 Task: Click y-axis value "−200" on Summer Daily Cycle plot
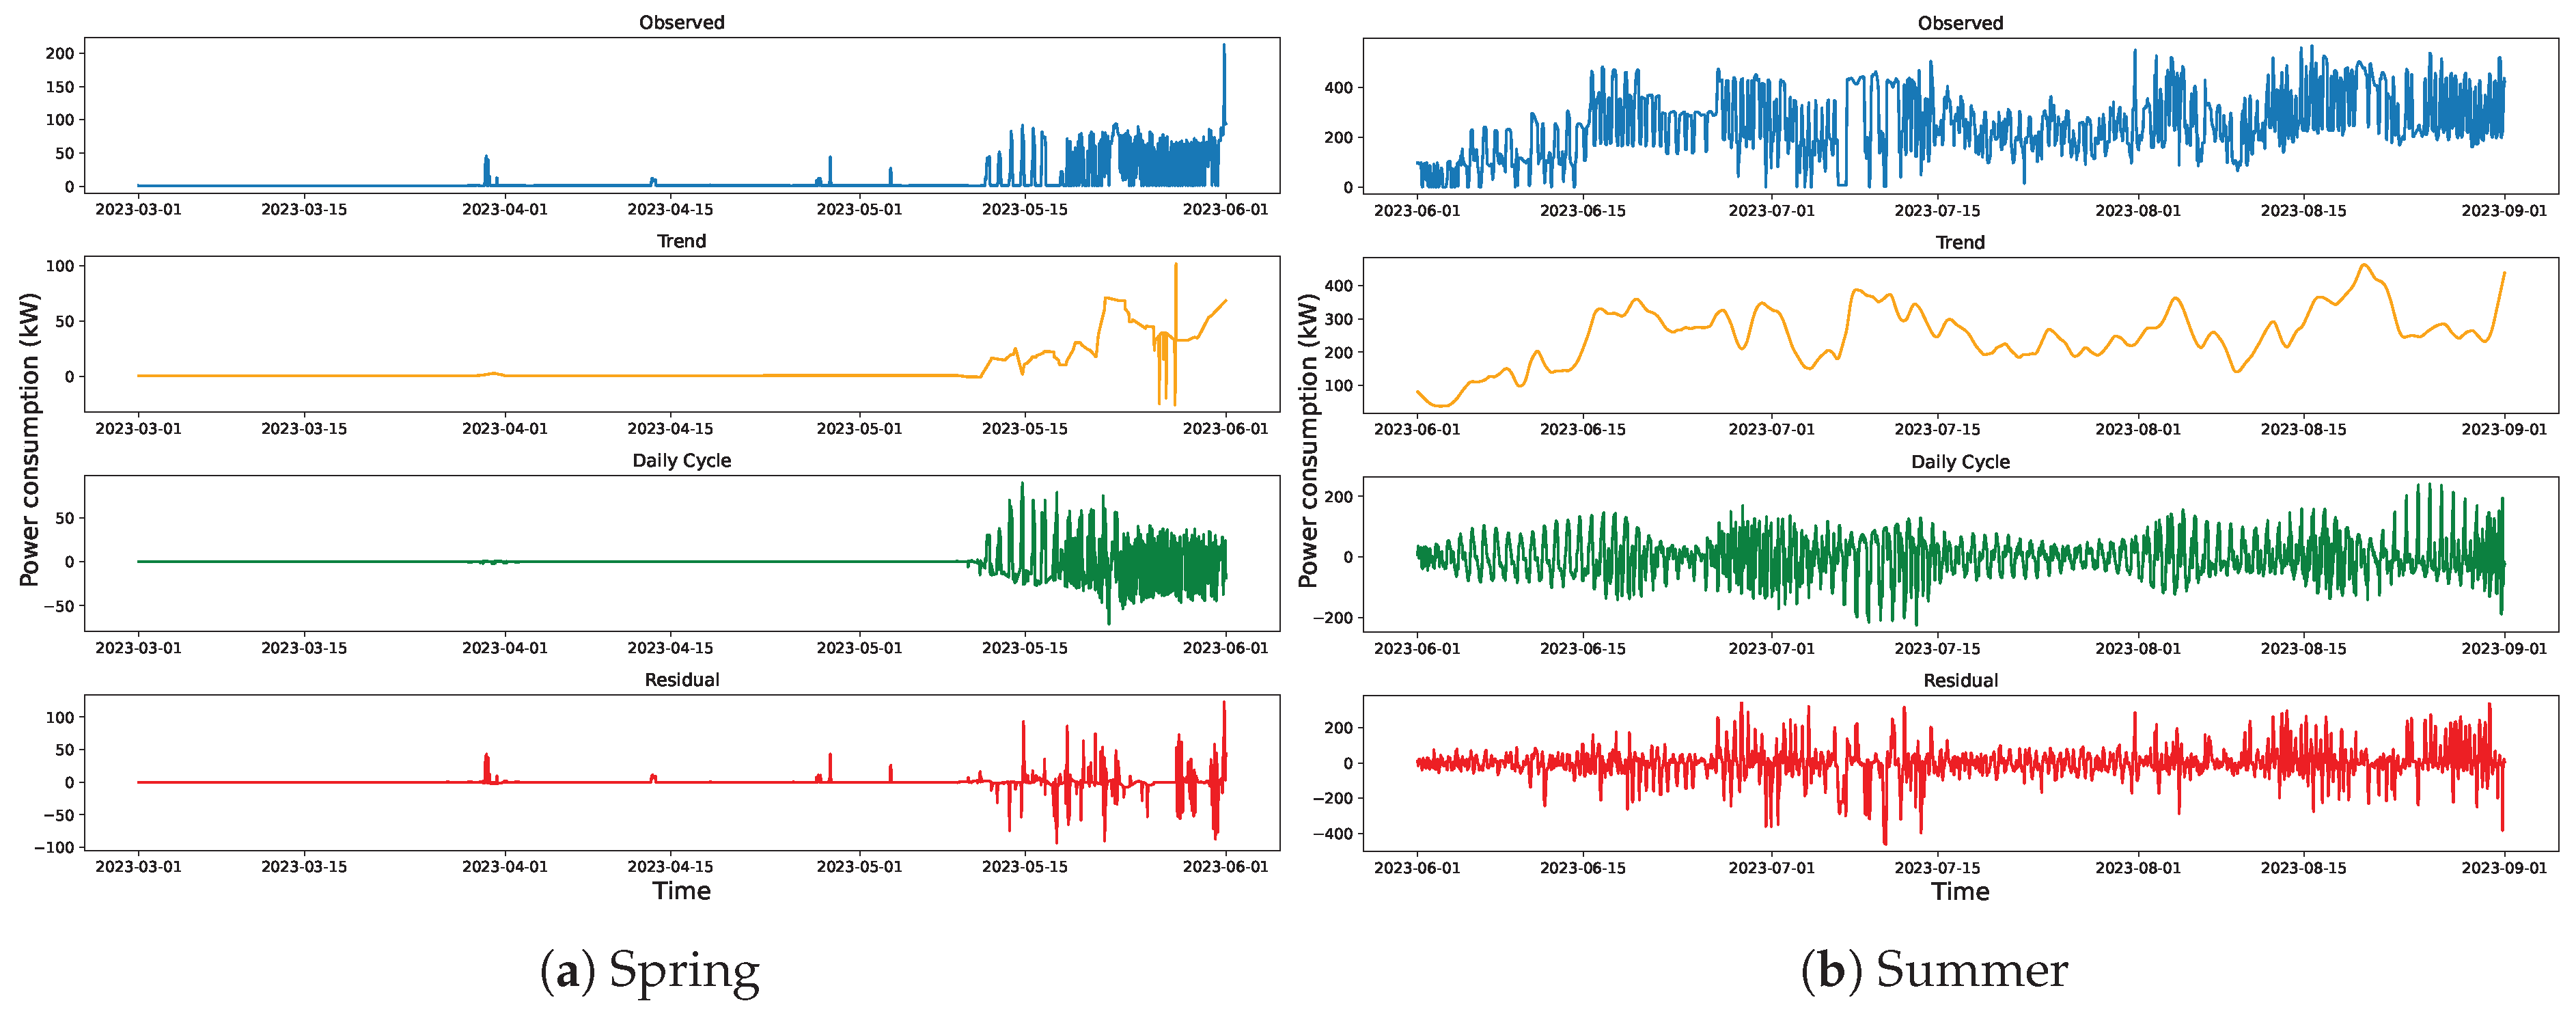(1333, 617)
